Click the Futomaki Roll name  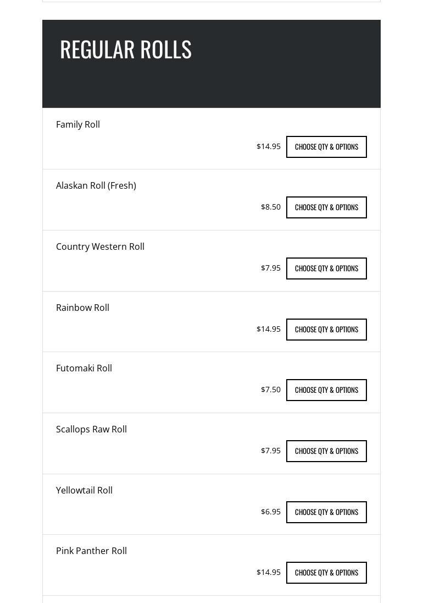coord(84,368)
